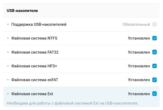Uncheck the HFS+ file system checkbox
163x110 pixels.
[x=154, y=66]
